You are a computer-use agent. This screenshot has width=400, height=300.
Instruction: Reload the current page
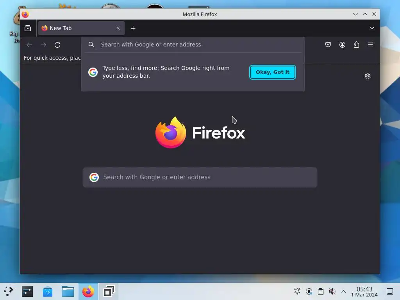click(x=57, y=45)
